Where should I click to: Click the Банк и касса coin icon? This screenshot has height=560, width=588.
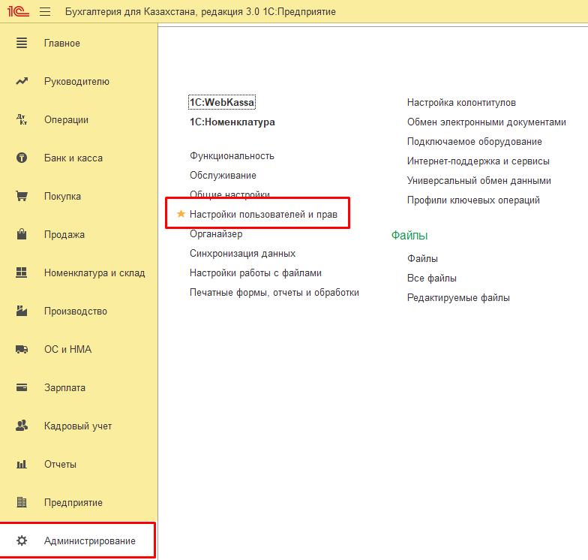pyautogui.click(x=22, y=158)
